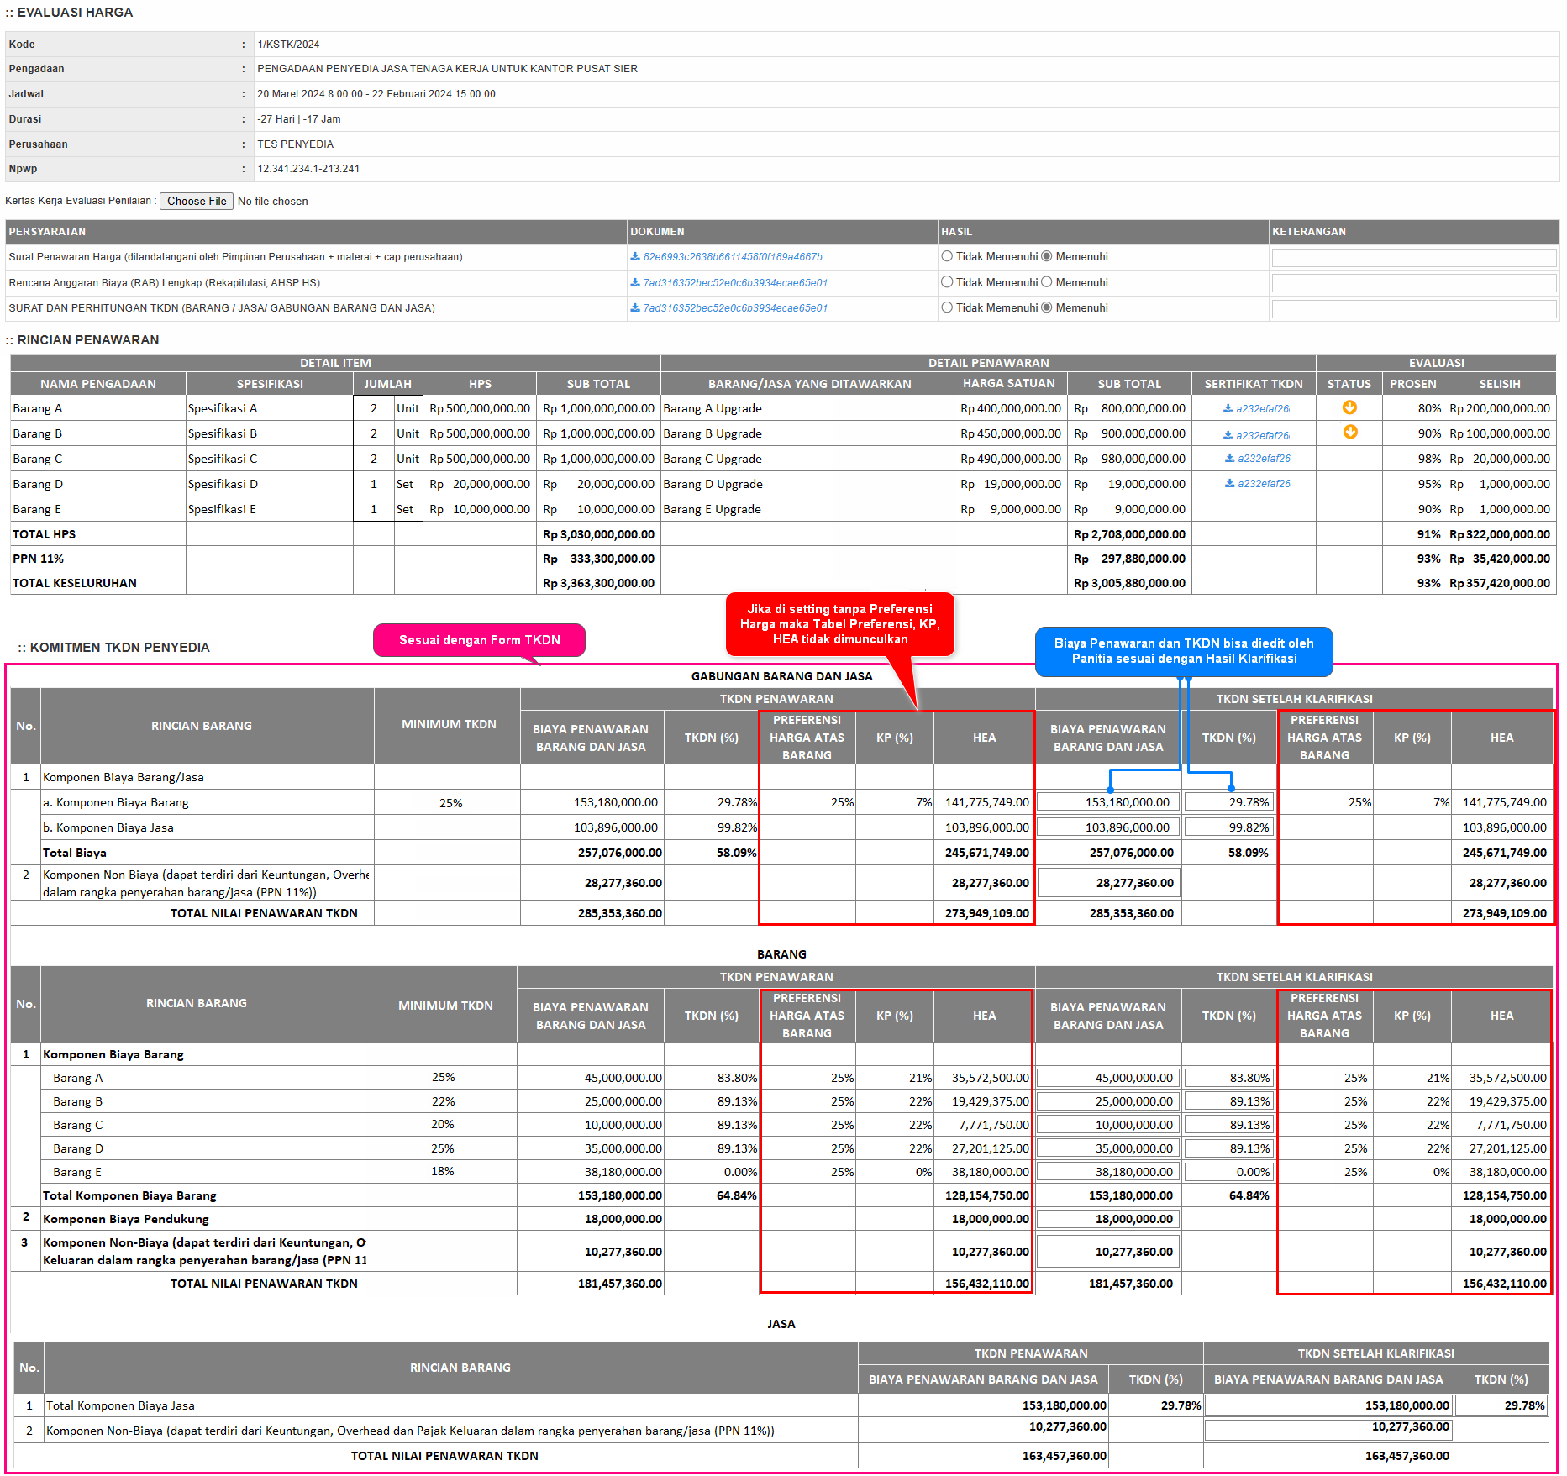Viewport: 1567px width, 1476px height.
Task: Open Barang C certificate link a232efaf26
Action: tap(1264, 459)
